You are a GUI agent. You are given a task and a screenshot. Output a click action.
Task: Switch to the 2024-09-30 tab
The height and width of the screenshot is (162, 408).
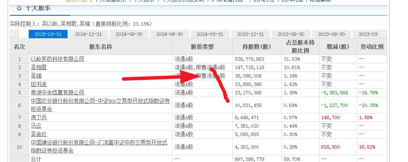pyautogui.click(x=129, y=34)
